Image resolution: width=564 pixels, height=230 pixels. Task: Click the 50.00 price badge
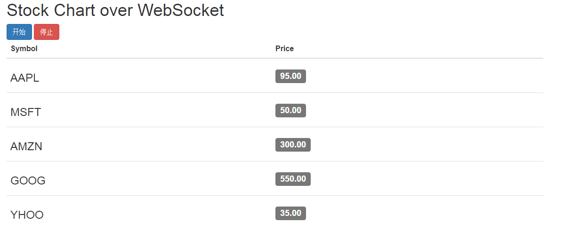[x=290, y=110]
